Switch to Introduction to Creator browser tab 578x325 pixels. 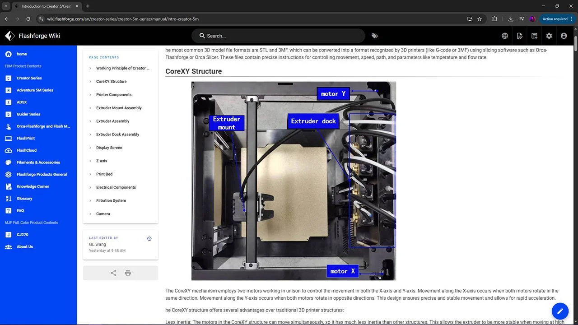(47, 6)
